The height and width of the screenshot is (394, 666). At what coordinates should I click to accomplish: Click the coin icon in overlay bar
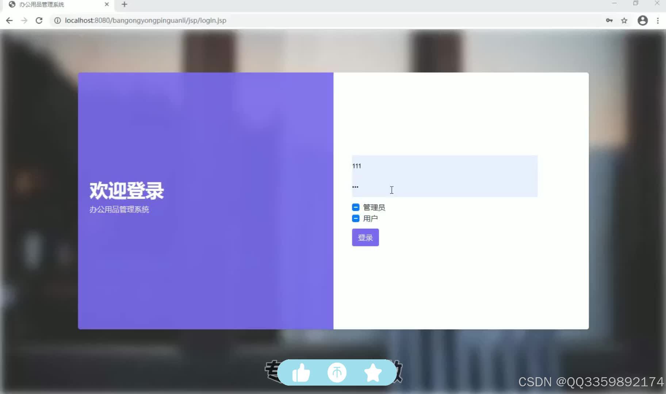click(337, 372)
